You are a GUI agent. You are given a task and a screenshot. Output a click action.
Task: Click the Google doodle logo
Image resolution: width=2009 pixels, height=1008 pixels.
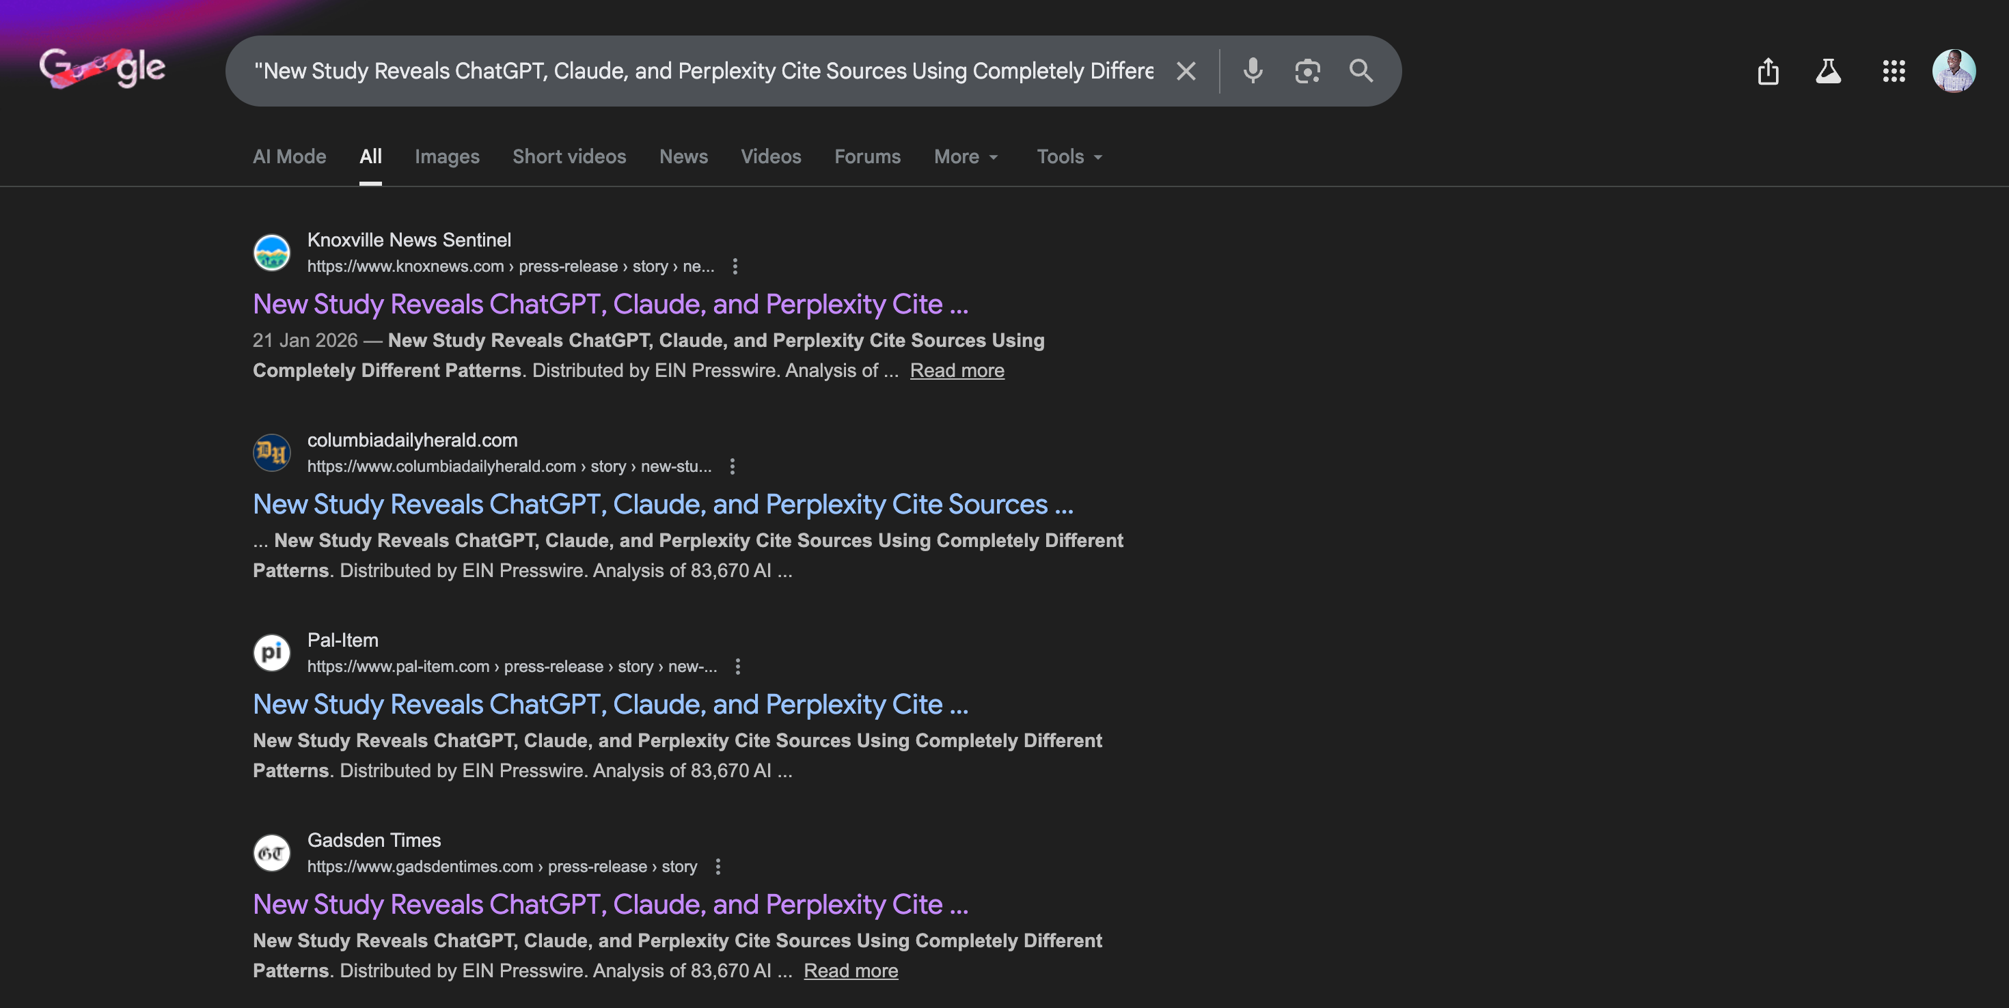coord(102,68)
